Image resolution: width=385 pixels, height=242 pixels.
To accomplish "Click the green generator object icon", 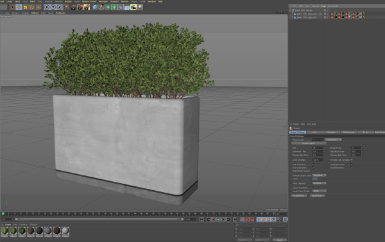I will (x=108, y=7).
